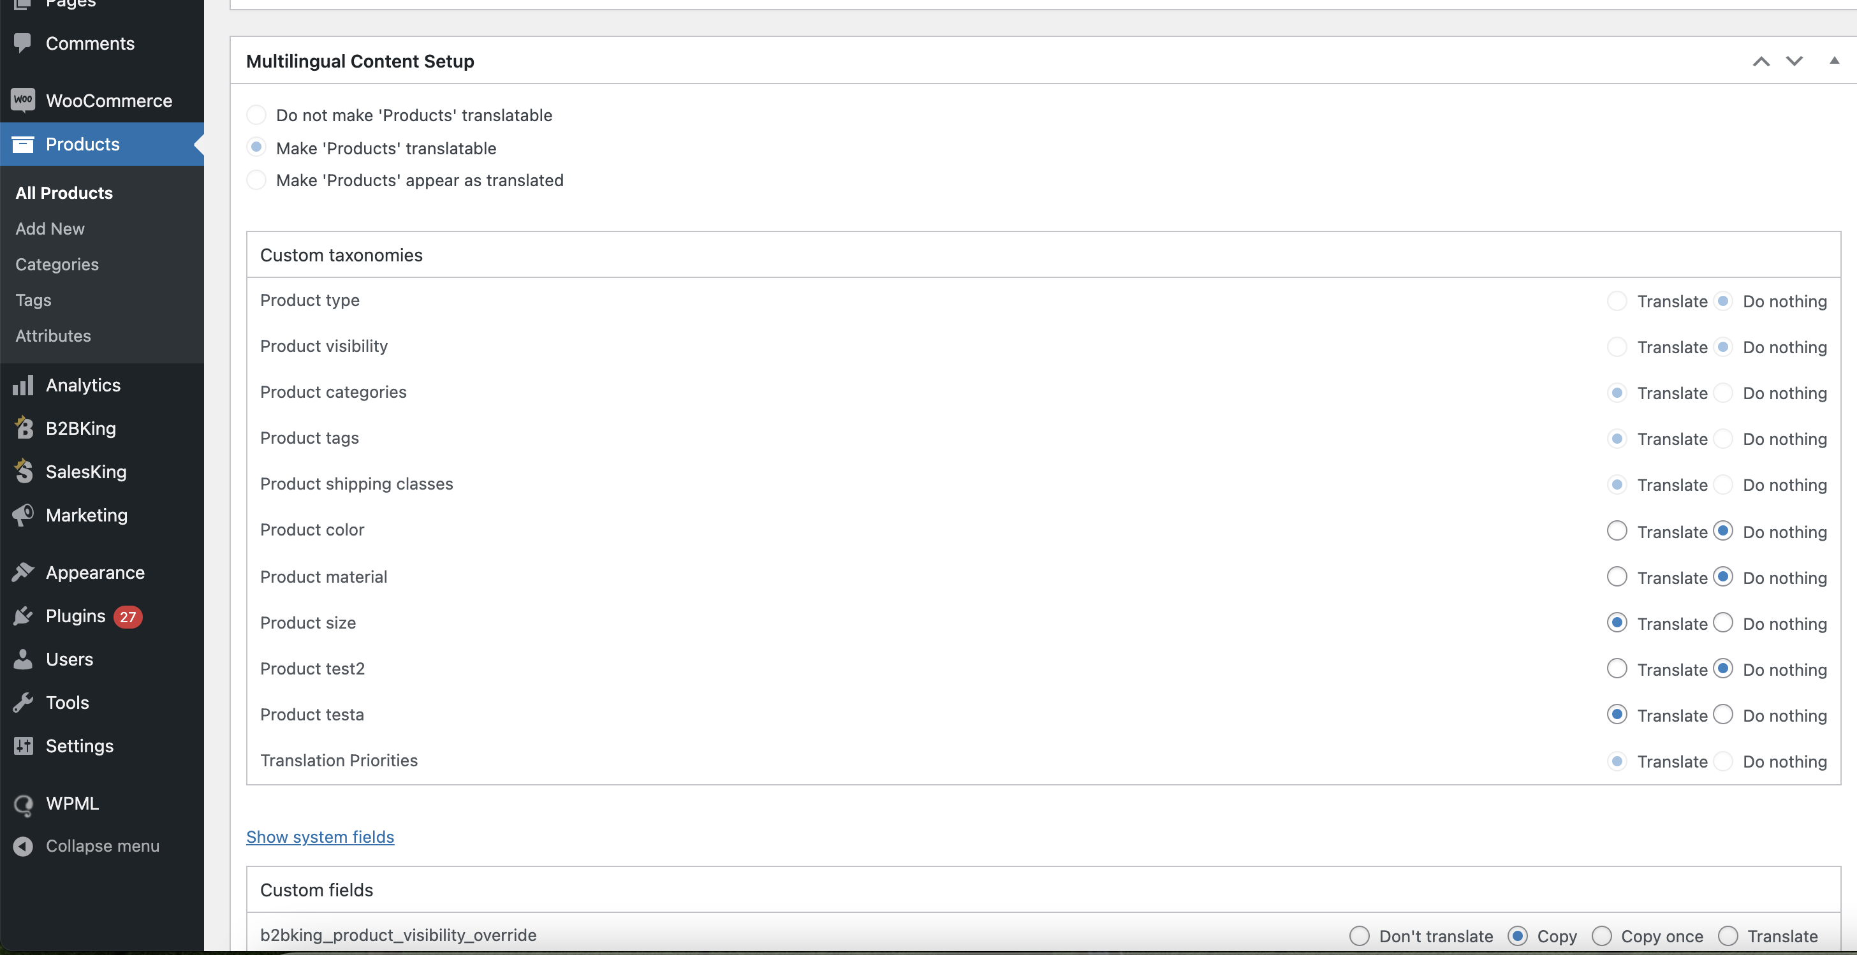Click the Tools wrench icon
This screenshot has height=955, width=1857.
click(x=22, y=702)
